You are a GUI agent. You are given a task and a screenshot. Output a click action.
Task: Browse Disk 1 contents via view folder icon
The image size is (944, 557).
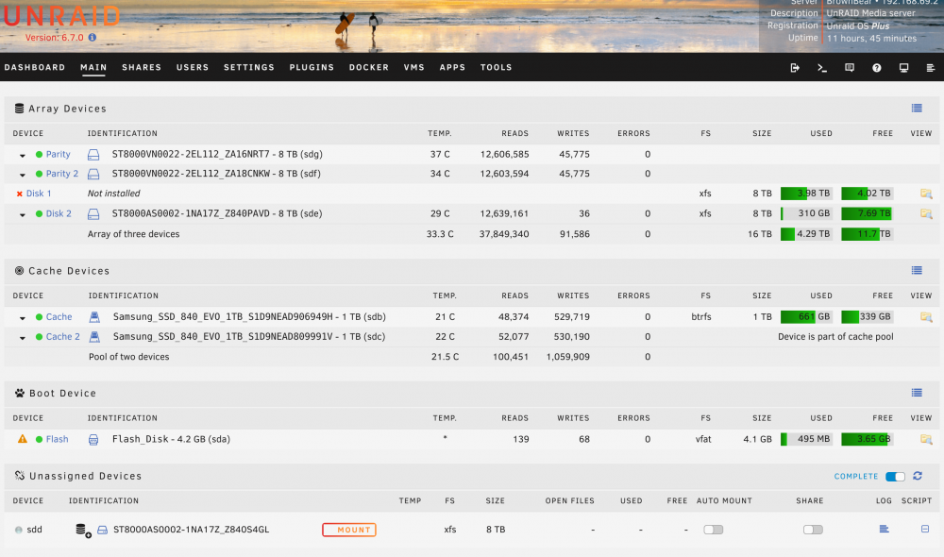pos(926,194)
